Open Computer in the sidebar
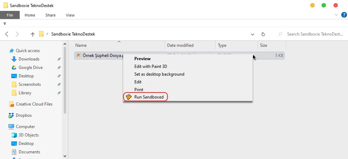Screen dimensions: 348x159 (x=25, y=127)
